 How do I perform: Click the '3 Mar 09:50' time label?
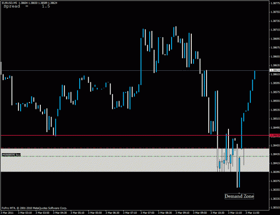coord(200,213)
